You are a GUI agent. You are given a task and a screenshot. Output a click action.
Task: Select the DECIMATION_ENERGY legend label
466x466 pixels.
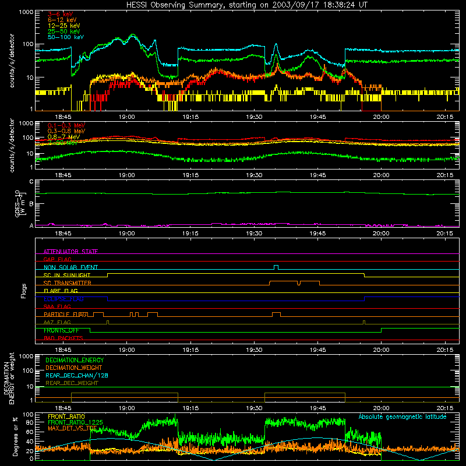point(75,360)
